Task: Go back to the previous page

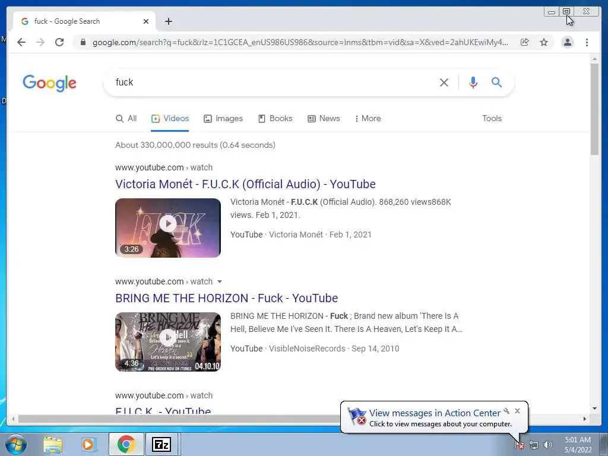Action: pos(21,42)
